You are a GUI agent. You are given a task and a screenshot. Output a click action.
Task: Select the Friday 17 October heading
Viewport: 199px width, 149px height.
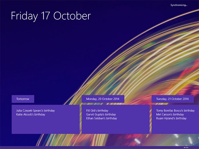(x=51, y=16)
